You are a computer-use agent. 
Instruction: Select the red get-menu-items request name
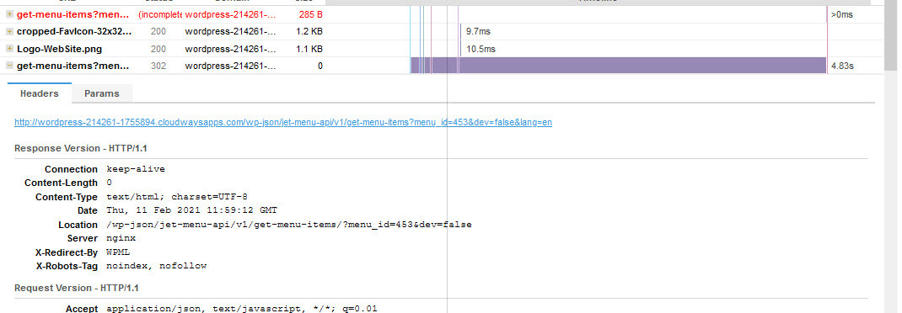point(73,14)
